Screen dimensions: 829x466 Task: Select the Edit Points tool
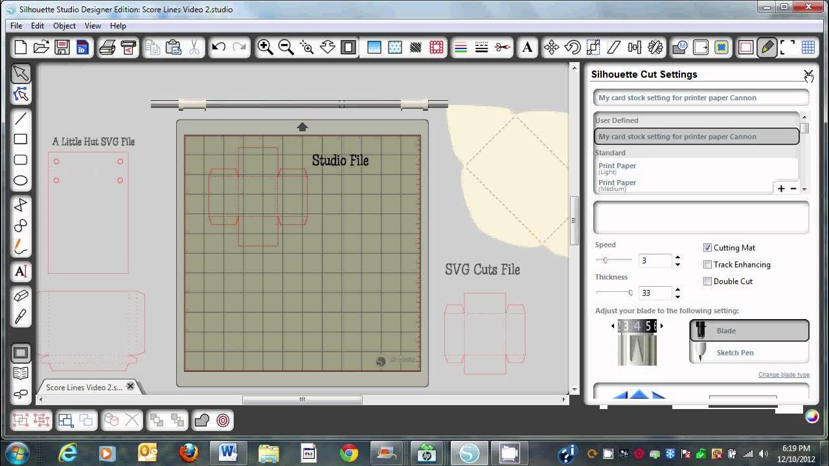click(21, 94)
